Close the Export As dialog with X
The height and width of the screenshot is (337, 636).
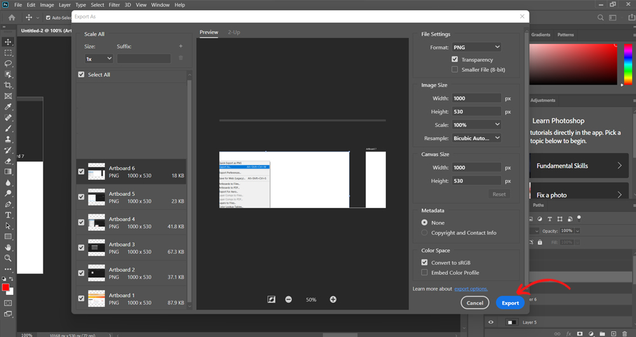(x=522, y=17)
